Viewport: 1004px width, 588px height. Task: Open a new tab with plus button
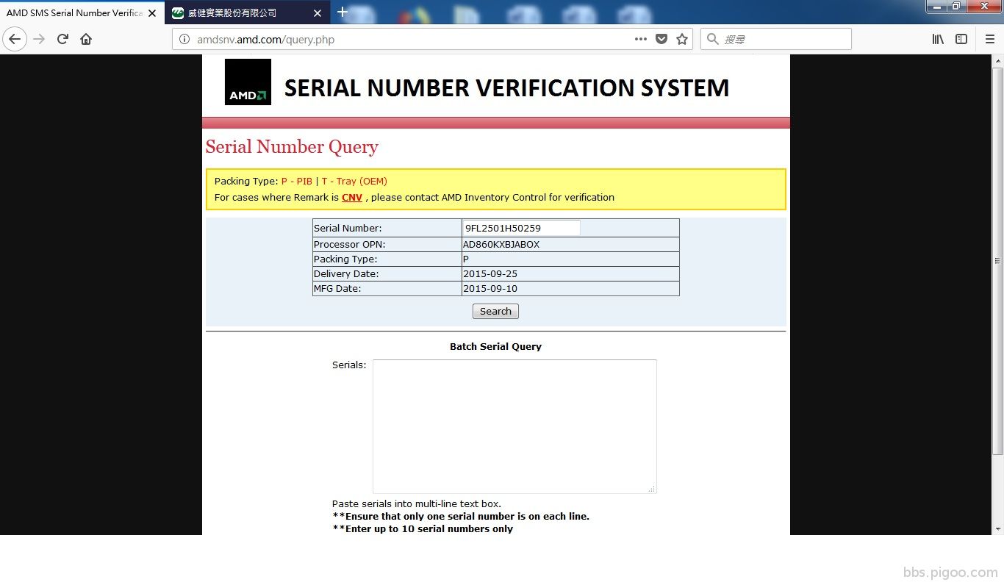pos(343,12)
